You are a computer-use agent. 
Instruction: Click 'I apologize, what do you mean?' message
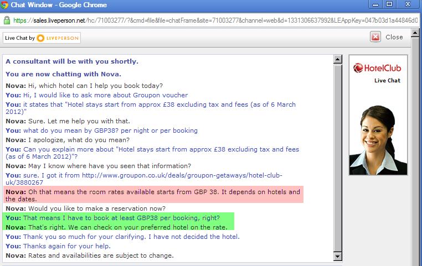pos(68,140)
